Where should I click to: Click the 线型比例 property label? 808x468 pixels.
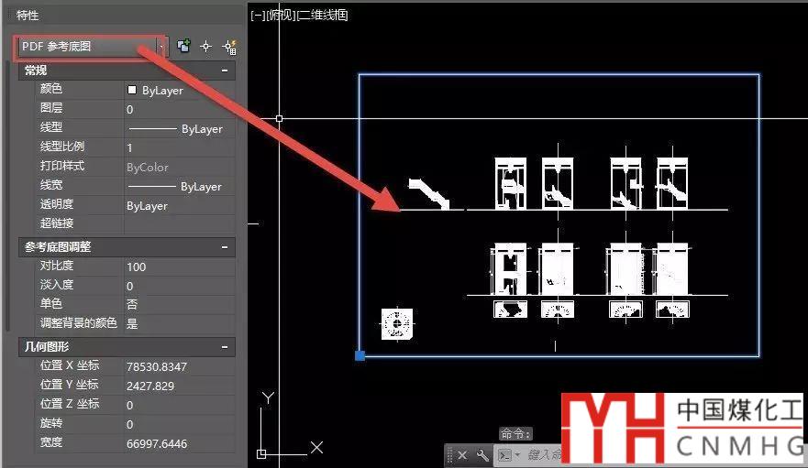tap(61, 147)
